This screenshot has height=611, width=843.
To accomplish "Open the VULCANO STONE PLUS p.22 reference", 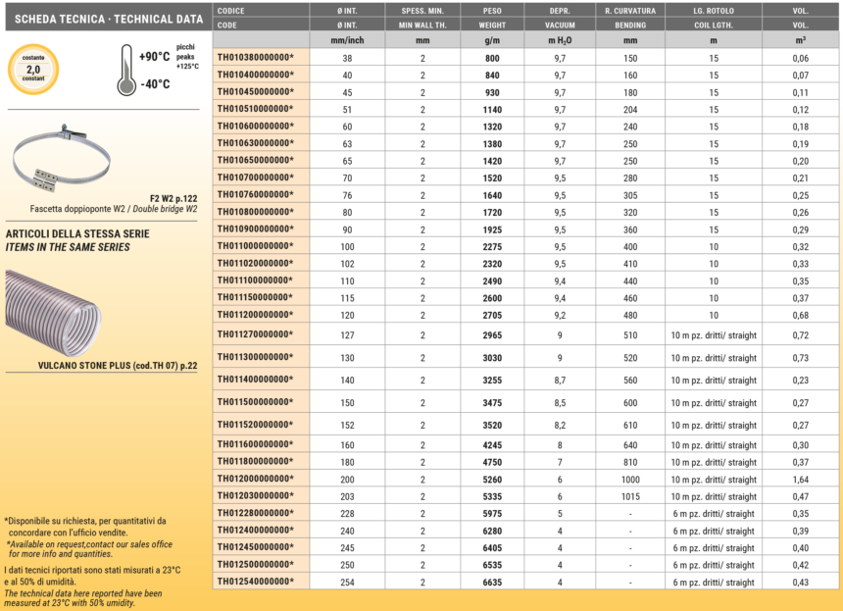I will coord(105,366).
